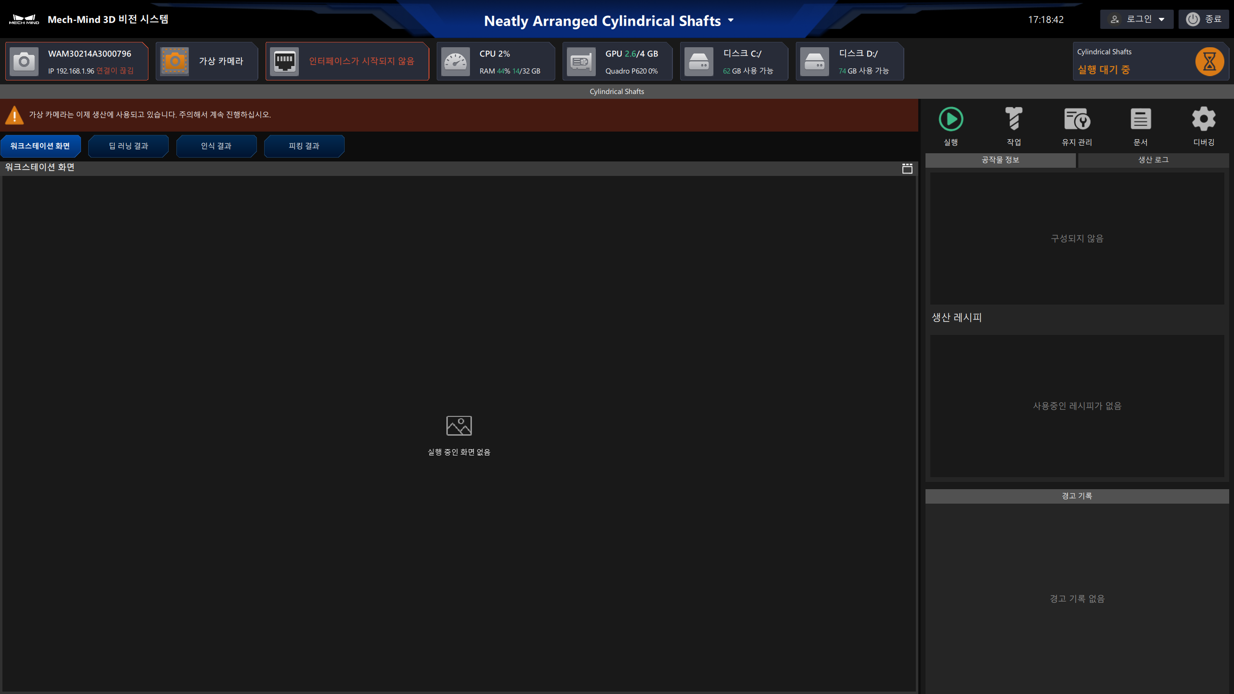The height and width of the screenshot is (694, 1234).
Task: Click the 디스크 C:/ drive icon
Action: click(x=699, y=62)
